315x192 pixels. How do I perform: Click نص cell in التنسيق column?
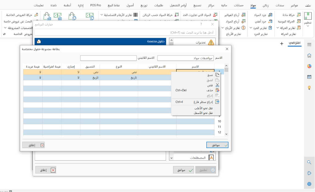click(x=90, y=72)
